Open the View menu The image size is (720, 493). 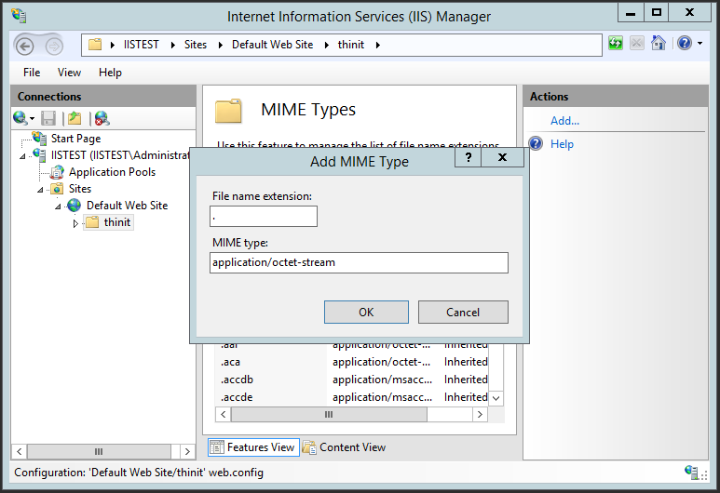click(69, 73)
